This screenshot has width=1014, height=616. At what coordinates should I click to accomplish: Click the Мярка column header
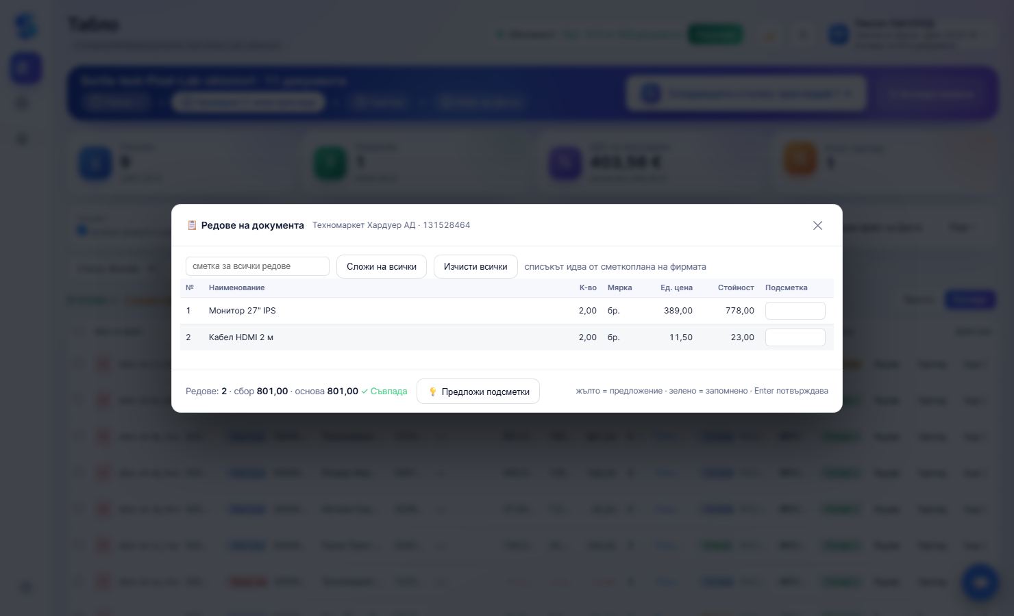619,287
